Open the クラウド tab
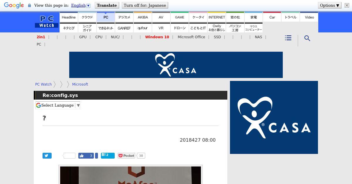 tap(87, 17)
